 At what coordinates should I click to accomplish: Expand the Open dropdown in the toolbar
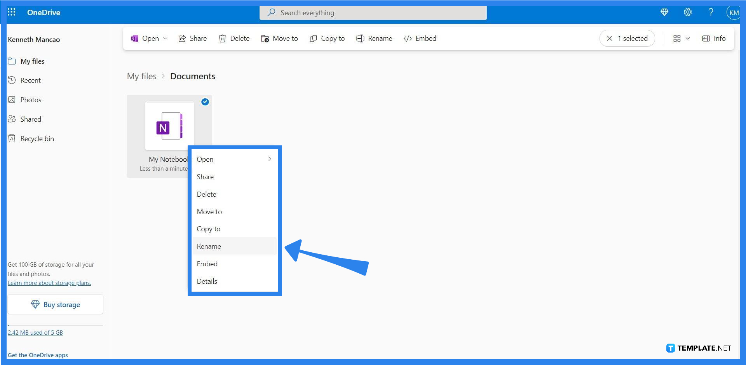click(x=165, y=38)
